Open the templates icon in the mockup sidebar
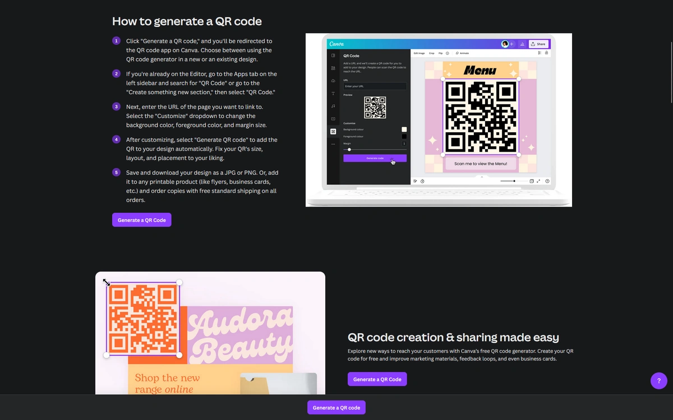 click(333, 55)
